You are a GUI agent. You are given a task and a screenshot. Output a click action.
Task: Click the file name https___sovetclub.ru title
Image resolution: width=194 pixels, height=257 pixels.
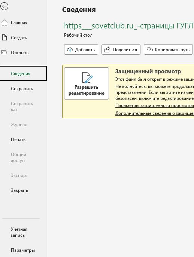coord(128,26)
